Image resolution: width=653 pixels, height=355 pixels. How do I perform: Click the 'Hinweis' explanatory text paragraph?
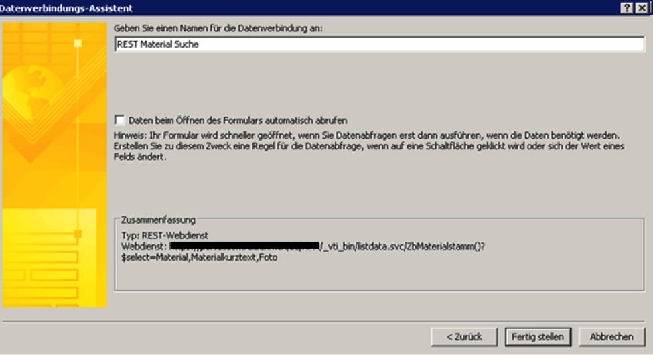pyautogui.click(x=369, y=146)
